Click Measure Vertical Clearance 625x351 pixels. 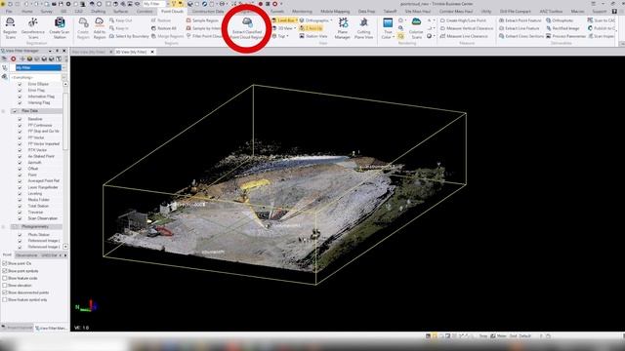467,28
